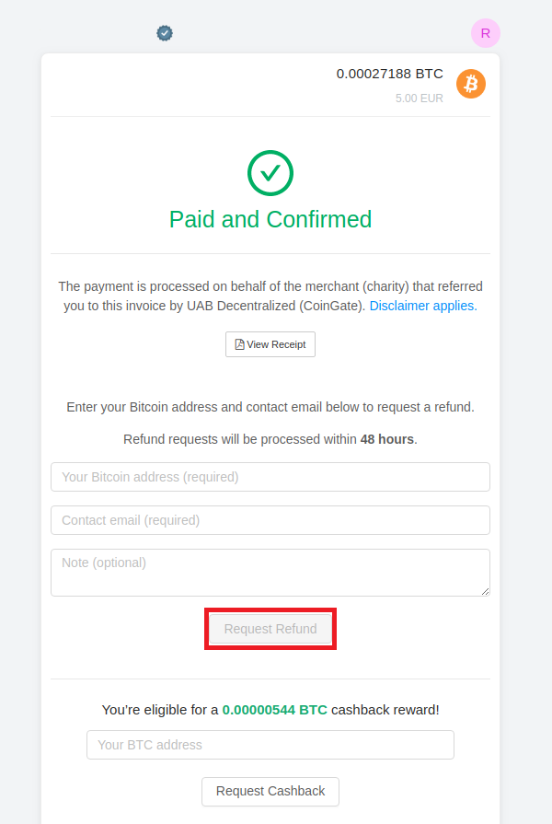Click the blue verified badge icon
The width and height of the screenshot is (552, 824).
click(x=165, y=33)
